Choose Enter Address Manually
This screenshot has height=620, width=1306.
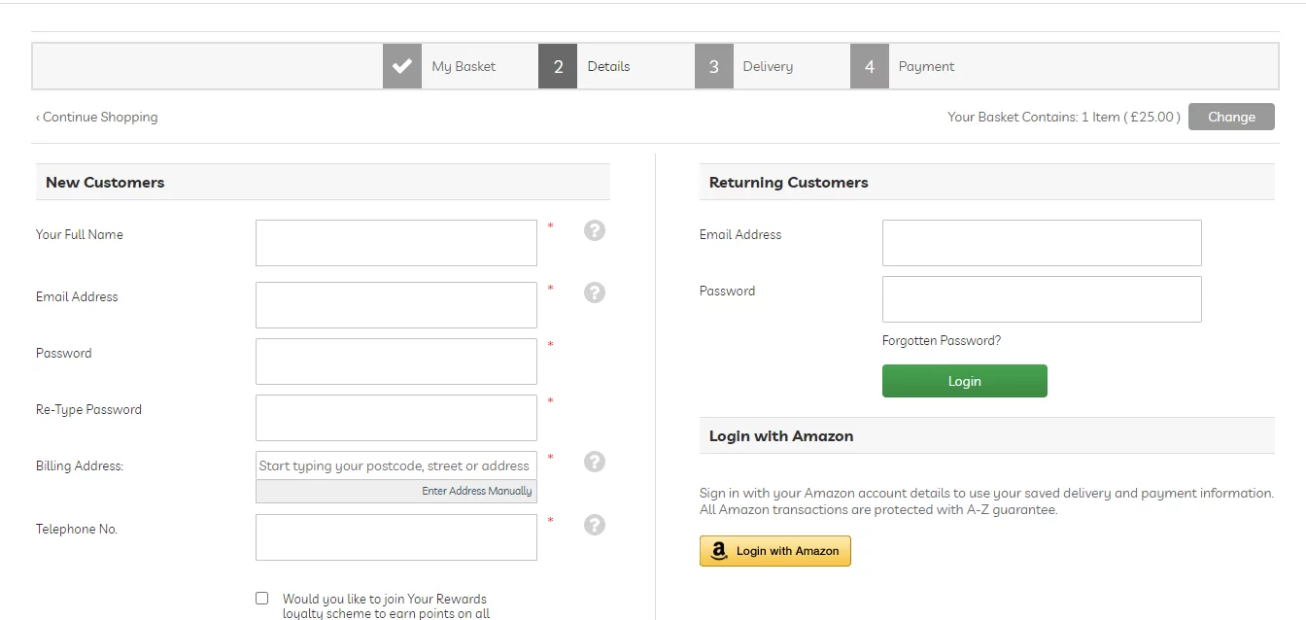(x=477, y=491)
